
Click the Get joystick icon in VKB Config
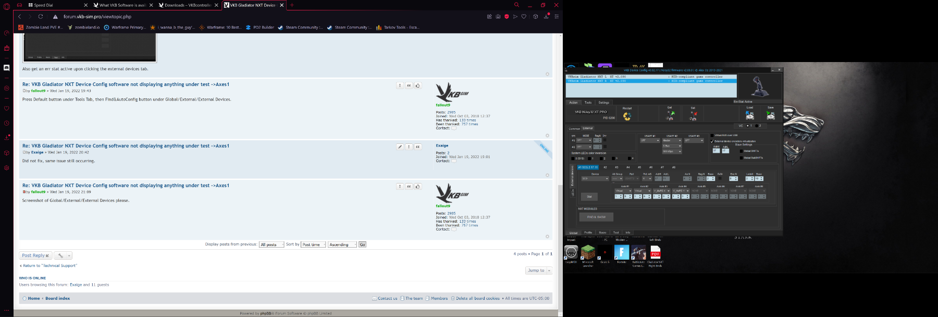click(x=670, y=115)
